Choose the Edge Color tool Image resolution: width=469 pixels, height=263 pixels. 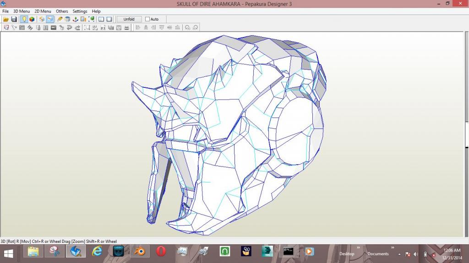[x=38, y=27]
